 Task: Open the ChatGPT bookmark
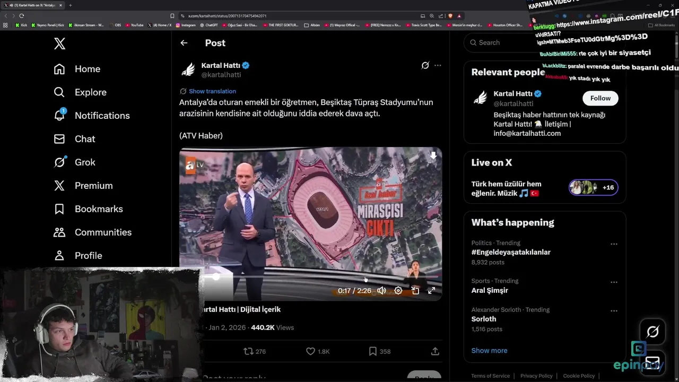click(208, 25)
